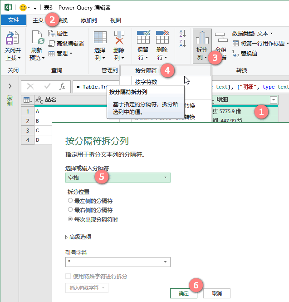Expand the 高级选项 section

tap(78, 237)
